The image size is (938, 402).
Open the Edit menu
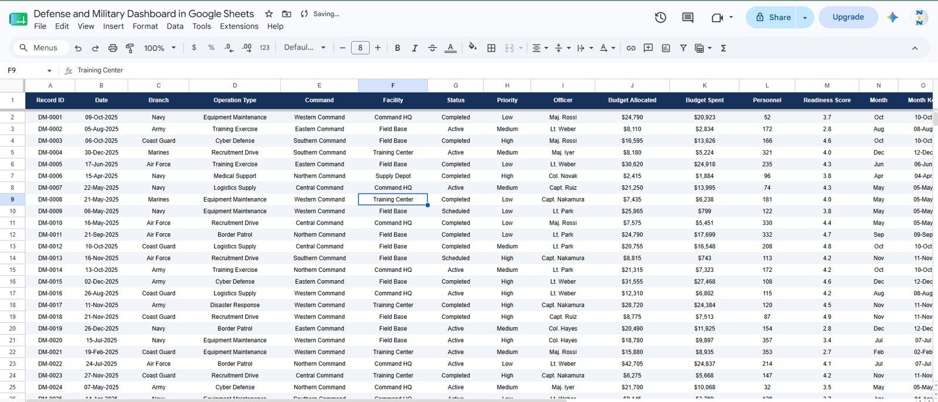coord(62,26)
